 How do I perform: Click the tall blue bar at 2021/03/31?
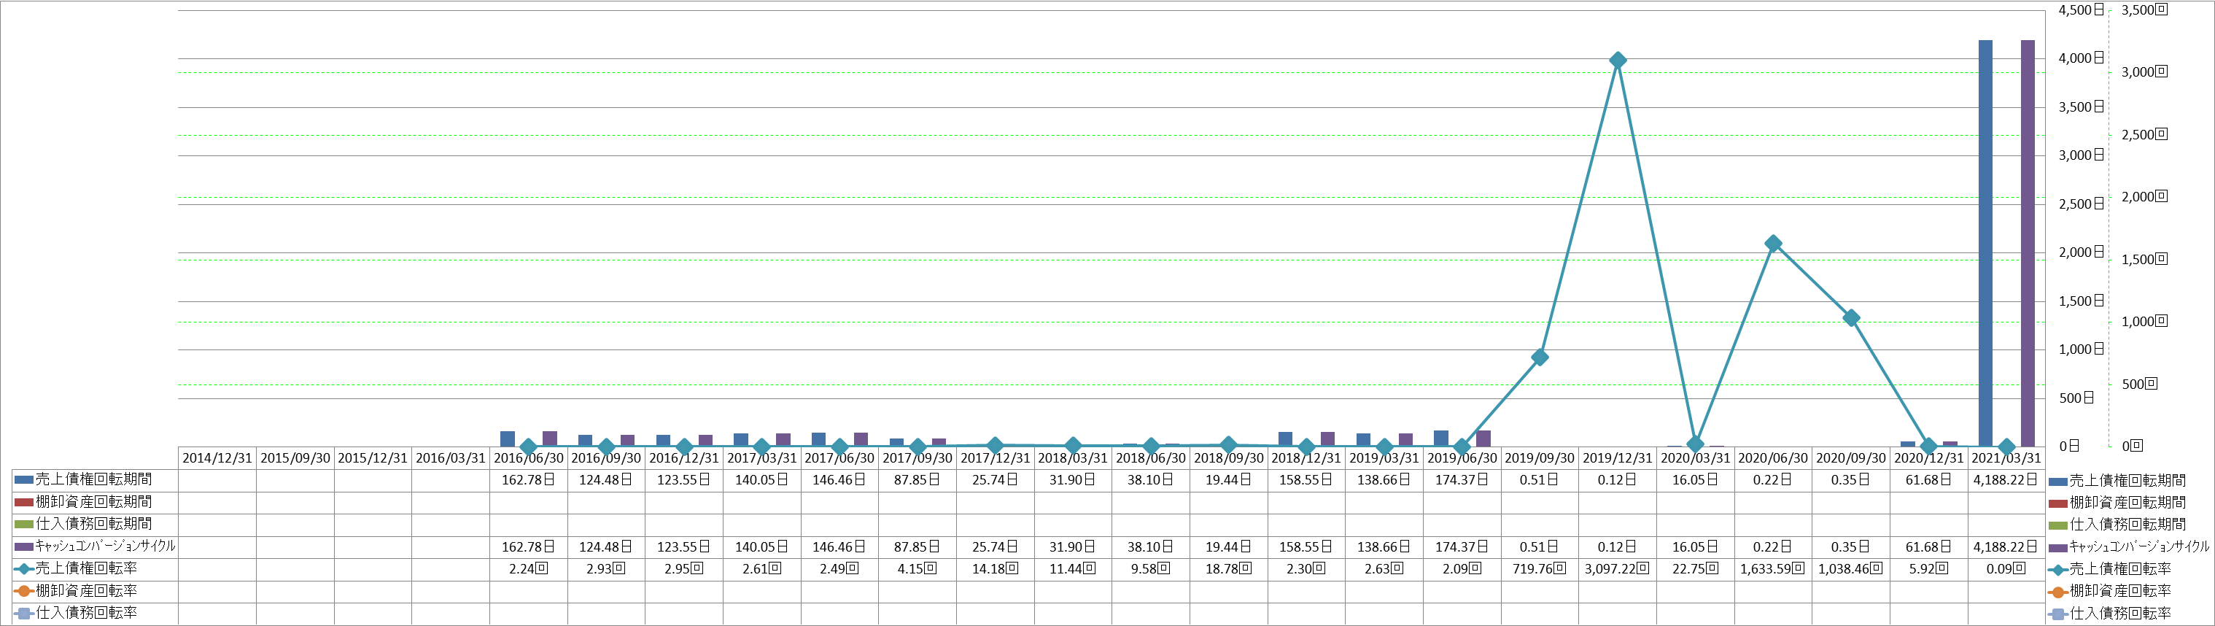tap(1985, 244)
